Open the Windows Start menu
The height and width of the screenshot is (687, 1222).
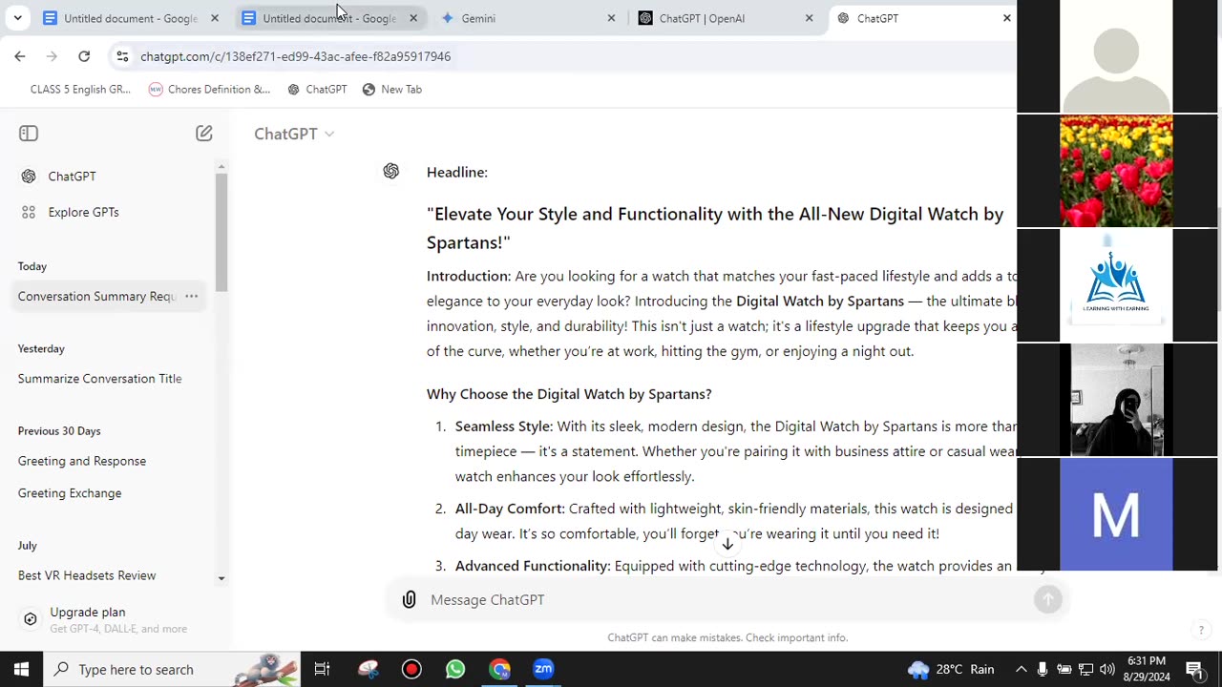[x=21, y=669]
